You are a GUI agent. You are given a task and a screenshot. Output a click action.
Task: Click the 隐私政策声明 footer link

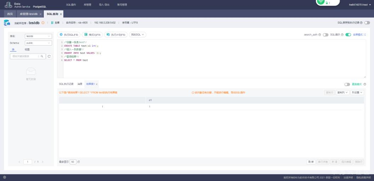[x=363, y=177]
